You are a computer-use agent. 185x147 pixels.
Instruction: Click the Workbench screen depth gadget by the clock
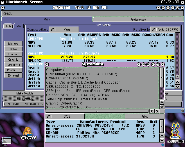(x=183, y=2)
